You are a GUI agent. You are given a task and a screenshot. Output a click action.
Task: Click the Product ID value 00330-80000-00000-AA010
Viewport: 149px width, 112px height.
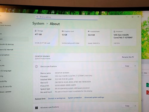click(x=65, y=85)
